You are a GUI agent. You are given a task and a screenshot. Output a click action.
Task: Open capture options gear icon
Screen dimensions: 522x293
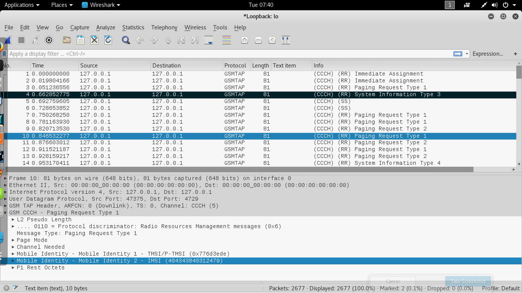[49, 40]
